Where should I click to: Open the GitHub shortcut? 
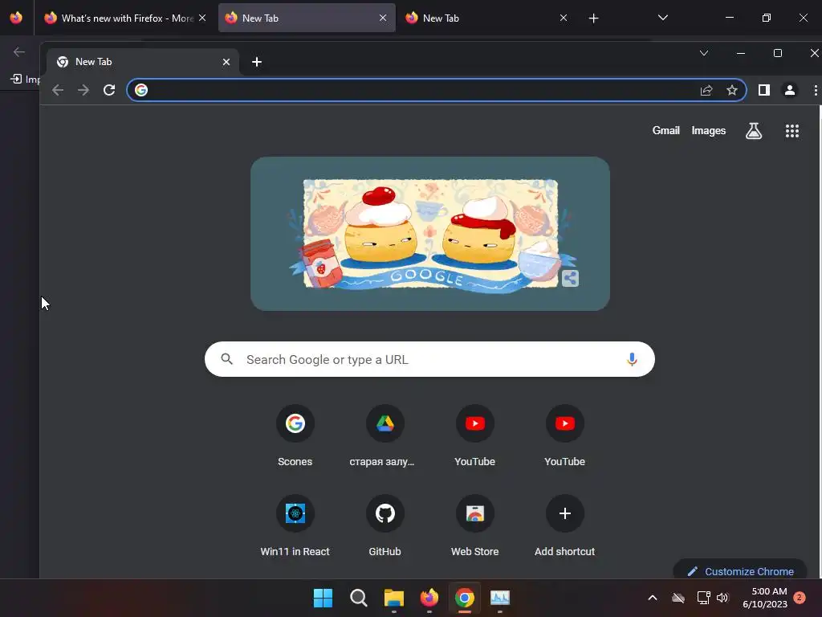385,526
